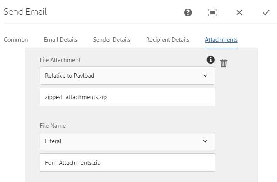This screenshot has width=277, height=182.
Task: Click the chevron beside Relative to Payload
Action: (205, 75)
